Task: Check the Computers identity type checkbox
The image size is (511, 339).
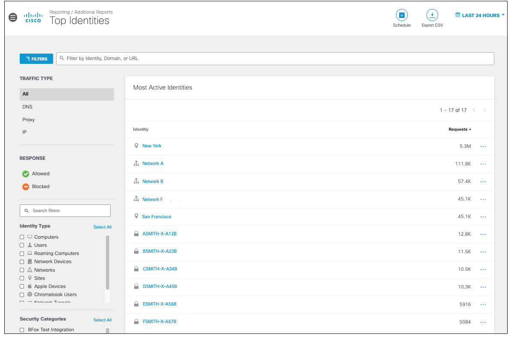Action: [22, 237]
